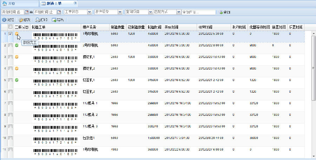Click the barcode image in row 11

pyautogui.click(x=55, y=152)
